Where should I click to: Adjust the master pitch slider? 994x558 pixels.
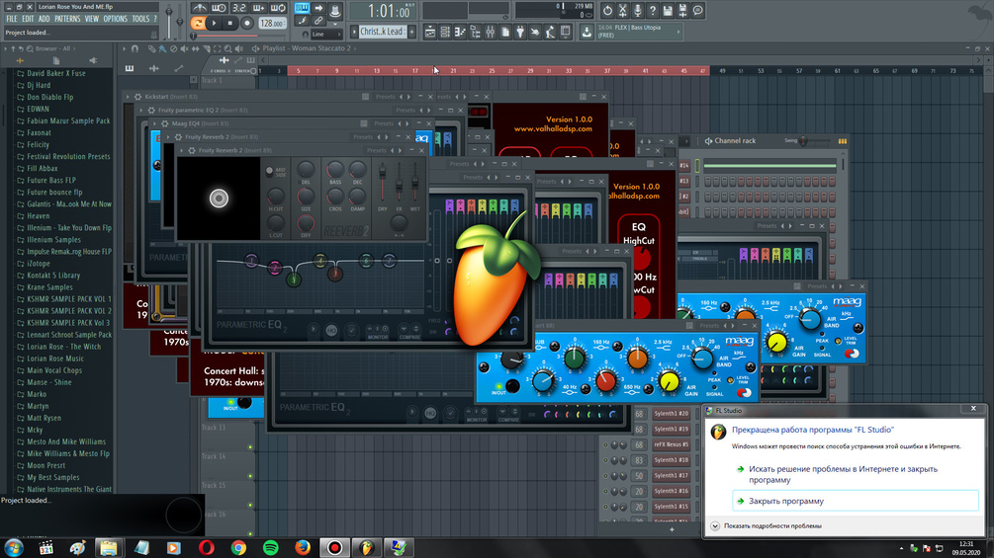pyautogui.click(x=179, y=21)
